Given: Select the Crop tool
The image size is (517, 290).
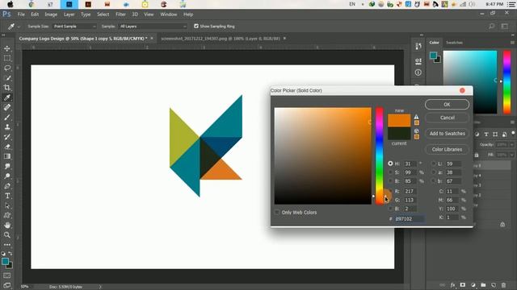Looking at the screenshot, I should (7, 88).
